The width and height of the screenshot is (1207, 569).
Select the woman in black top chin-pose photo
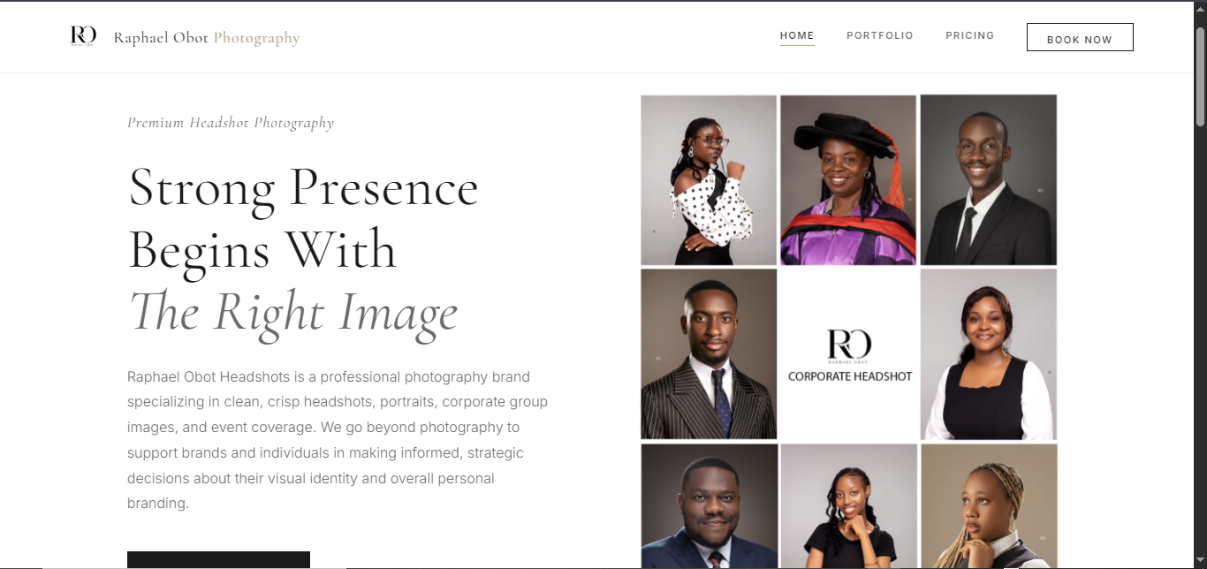pos(849,506)
